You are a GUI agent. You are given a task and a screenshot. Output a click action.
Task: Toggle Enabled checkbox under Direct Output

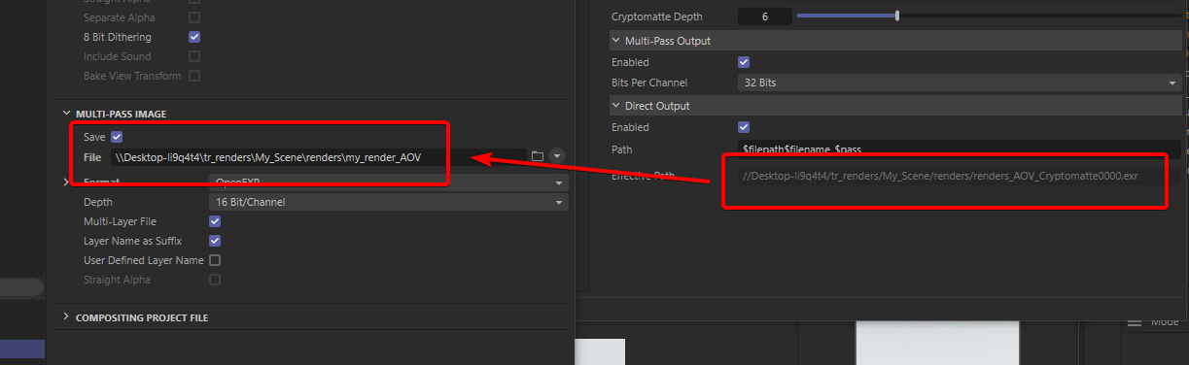click(x=744, y=127)
